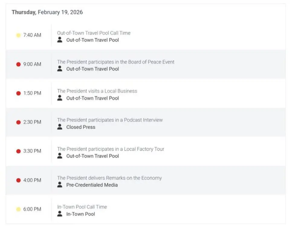Click red status dot at 2:30 PM
Viewport: 298px width, 228px height.
tap(18, 122)
